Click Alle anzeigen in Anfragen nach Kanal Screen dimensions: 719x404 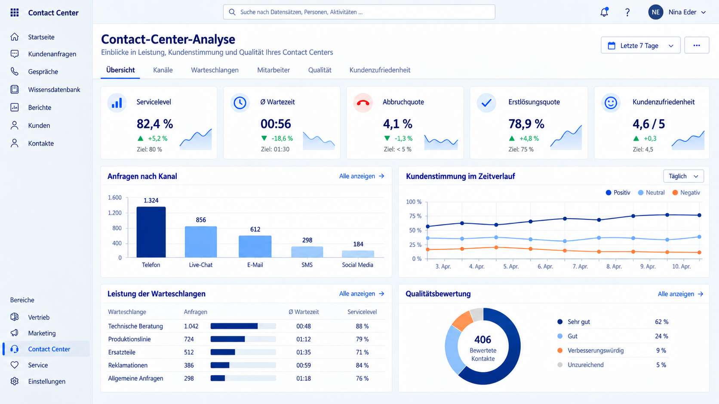pos(362,176)
